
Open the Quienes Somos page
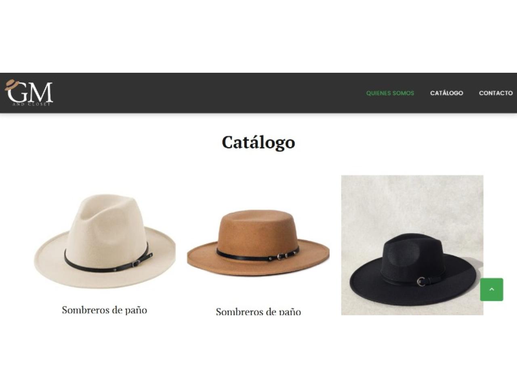point(390,93)
